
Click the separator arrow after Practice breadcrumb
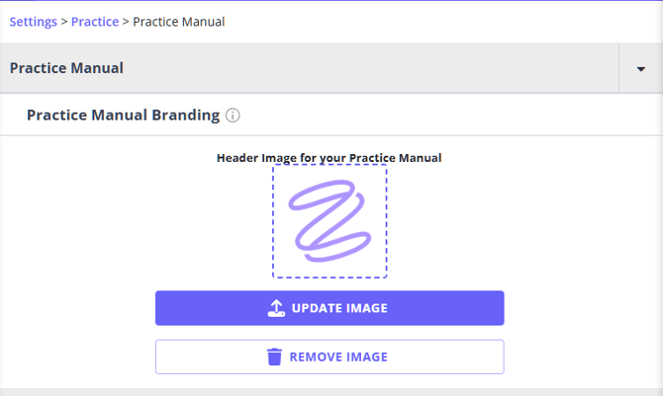click(126, 21)
